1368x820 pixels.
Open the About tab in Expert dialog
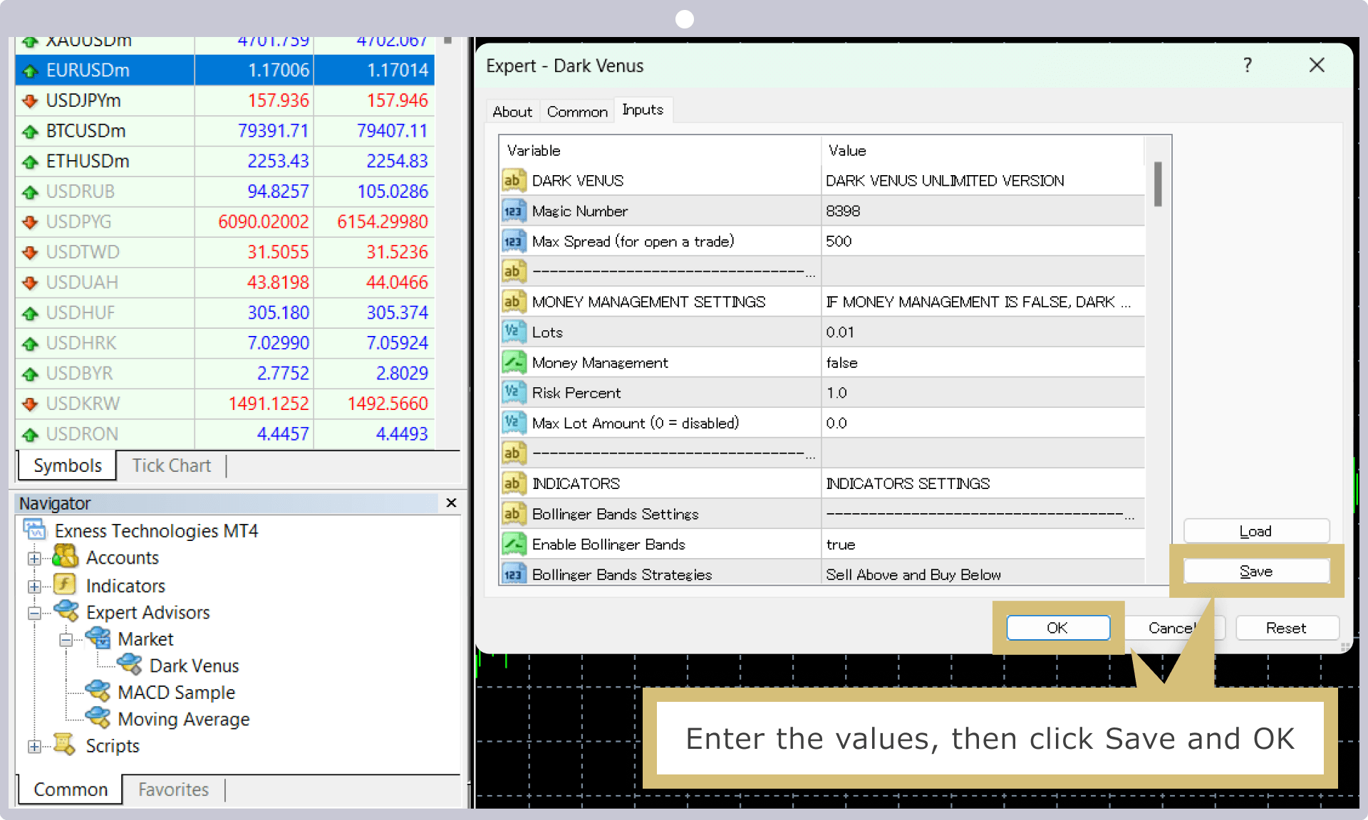(x=512, y=112)
